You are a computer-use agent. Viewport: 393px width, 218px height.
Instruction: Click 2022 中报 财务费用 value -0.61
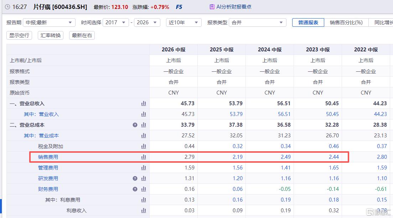381,189
